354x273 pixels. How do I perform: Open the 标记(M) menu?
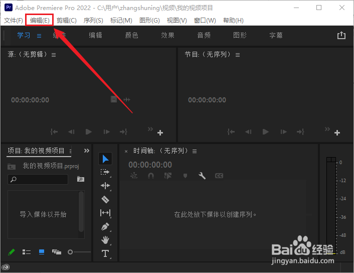[x=121, y=21]
